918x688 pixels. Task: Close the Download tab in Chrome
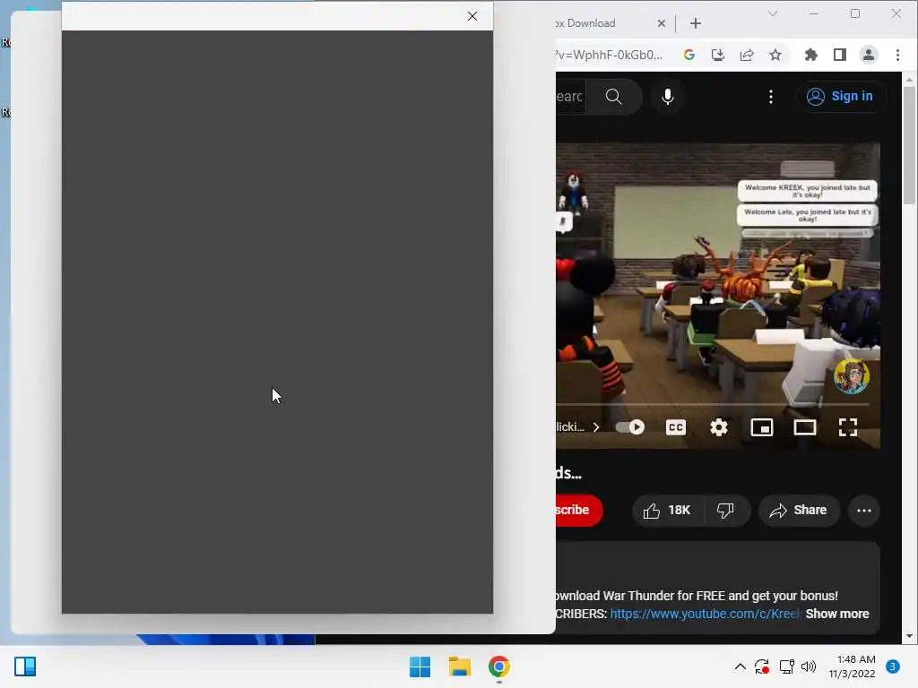coord(661,23)
